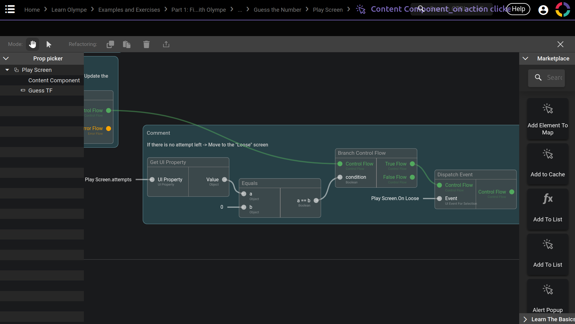Collapse the Marketplace panel
The image size is (575, 324).
click(x=525, y=59)
